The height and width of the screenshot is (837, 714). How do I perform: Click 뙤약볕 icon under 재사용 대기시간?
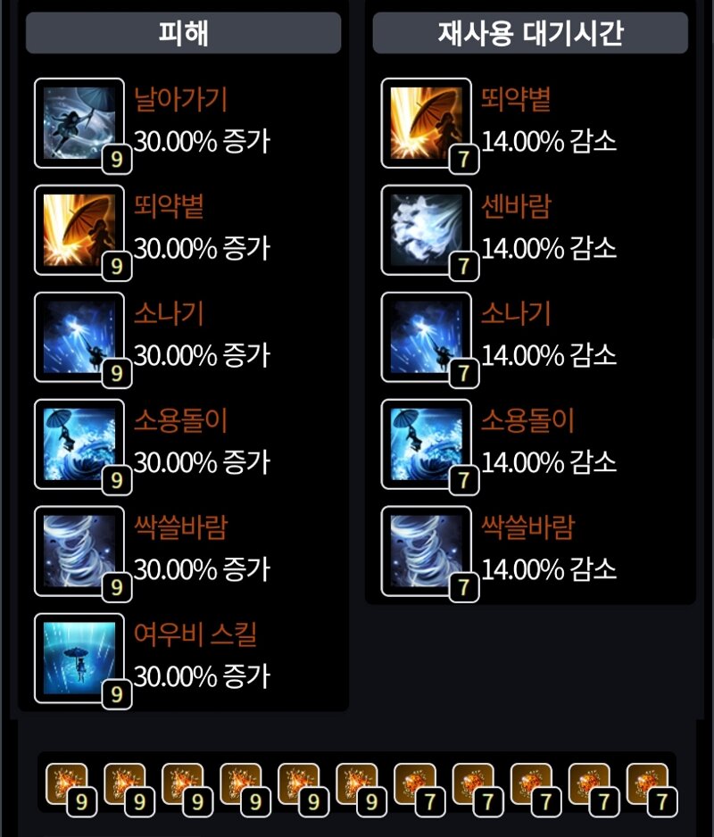pos(426,123)
